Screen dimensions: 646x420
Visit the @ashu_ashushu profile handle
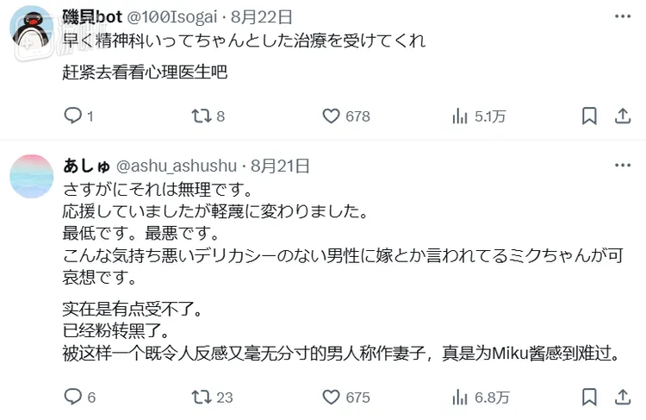click(x=177, y=166)
